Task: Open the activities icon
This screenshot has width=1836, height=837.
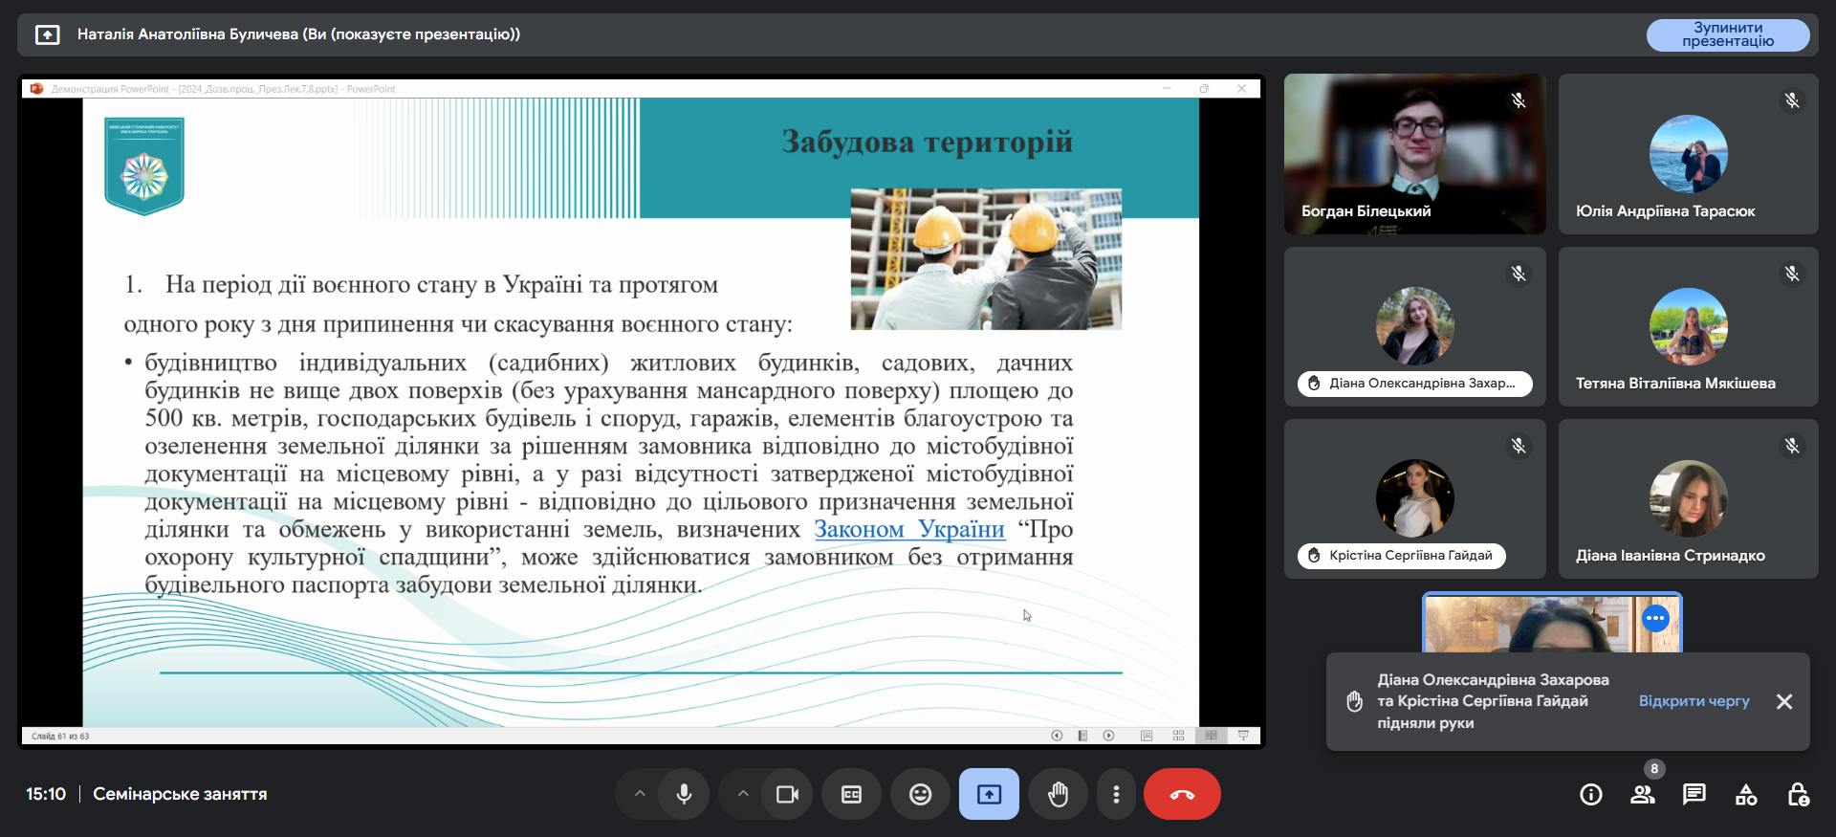Action: tap(1746, 794)
